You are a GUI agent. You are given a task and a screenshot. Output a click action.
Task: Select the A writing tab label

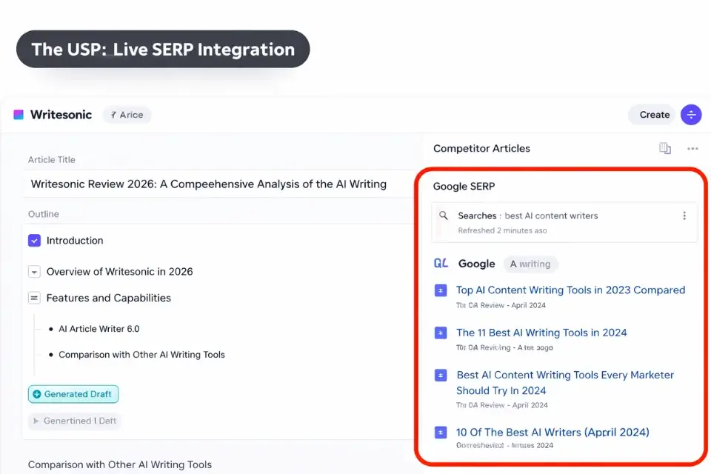click(x=532, y=264)
